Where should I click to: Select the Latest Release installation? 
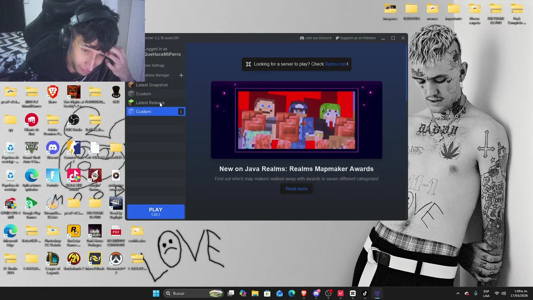coord(155,102)
